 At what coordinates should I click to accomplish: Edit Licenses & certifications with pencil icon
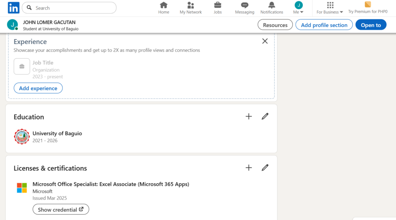coord(265,168)
